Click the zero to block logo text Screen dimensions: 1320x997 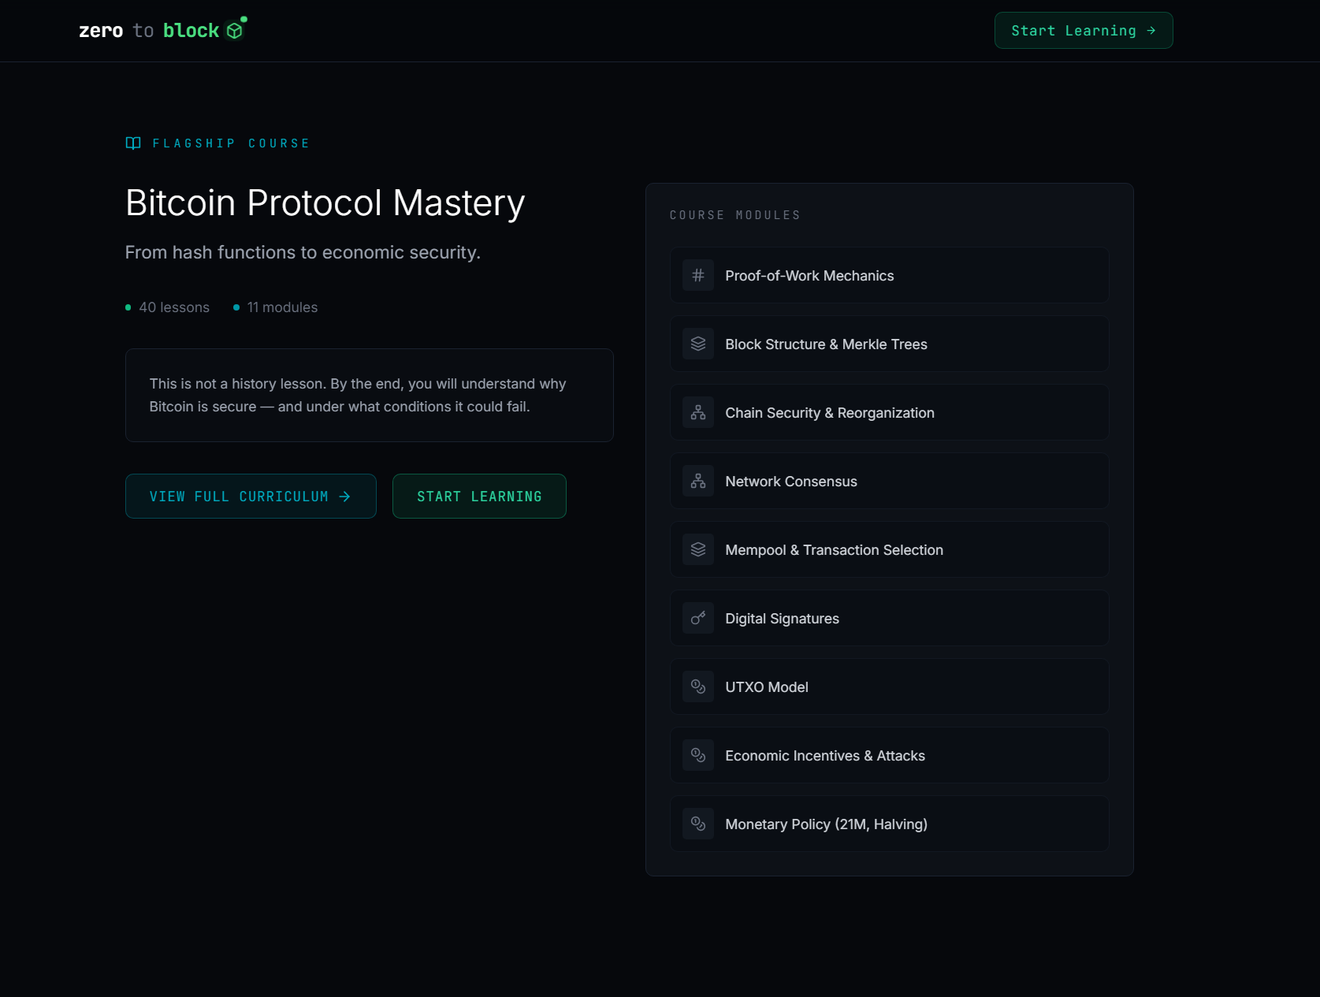[149, 30]
